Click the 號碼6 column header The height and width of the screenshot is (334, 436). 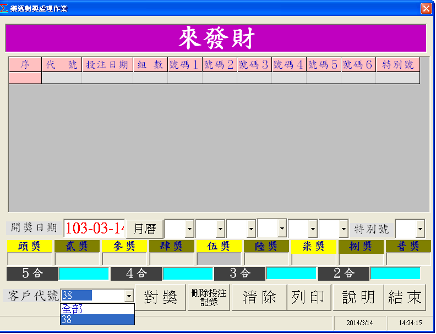coord(358,65)
